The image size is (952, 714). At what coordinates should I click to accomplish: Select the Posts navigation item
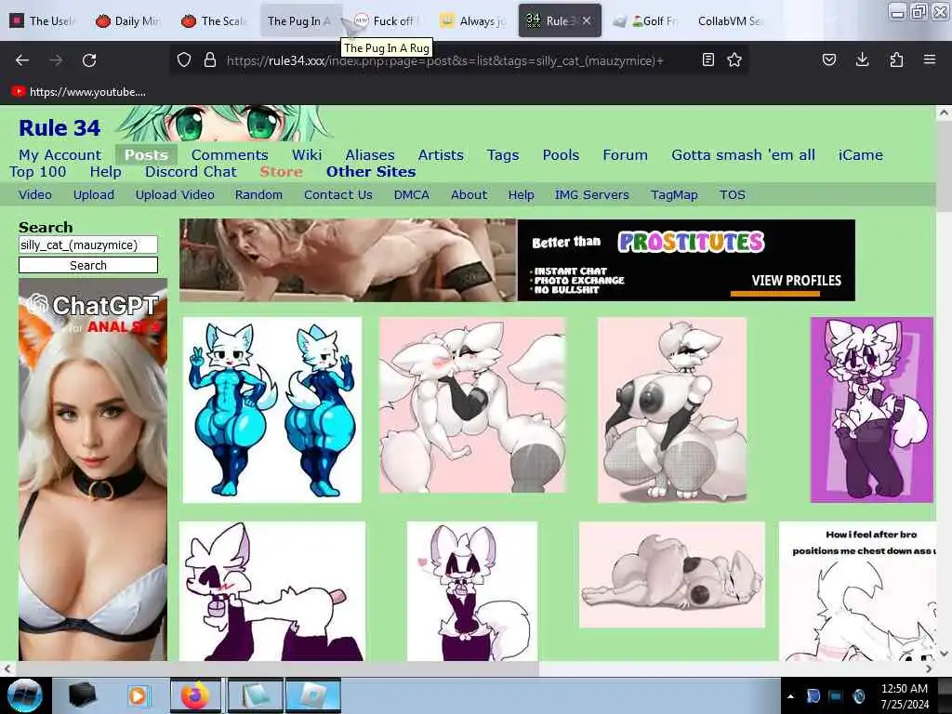[146, 155]
